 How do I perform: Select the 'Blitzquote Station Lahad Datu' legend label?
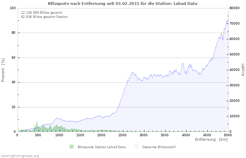click(102, 147)
